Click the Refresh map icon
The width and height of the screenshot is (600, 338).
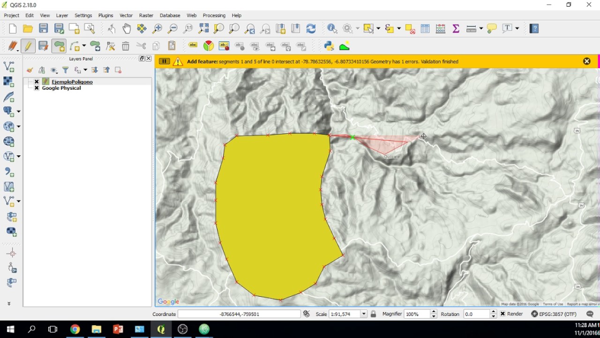tap(311, 29)
